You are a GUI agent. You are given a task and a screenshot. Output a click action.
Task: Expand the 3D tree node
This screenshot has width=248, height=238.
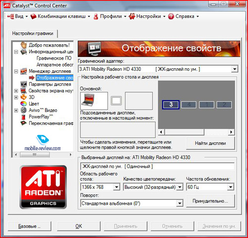point(16,97)
